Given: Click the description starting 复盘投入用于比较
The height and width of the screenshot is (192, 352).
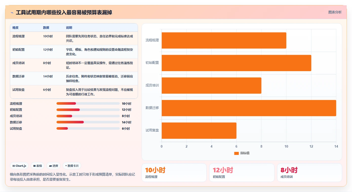Looking at the screenshot, I should pyautogui.click(x=100, y=92).
